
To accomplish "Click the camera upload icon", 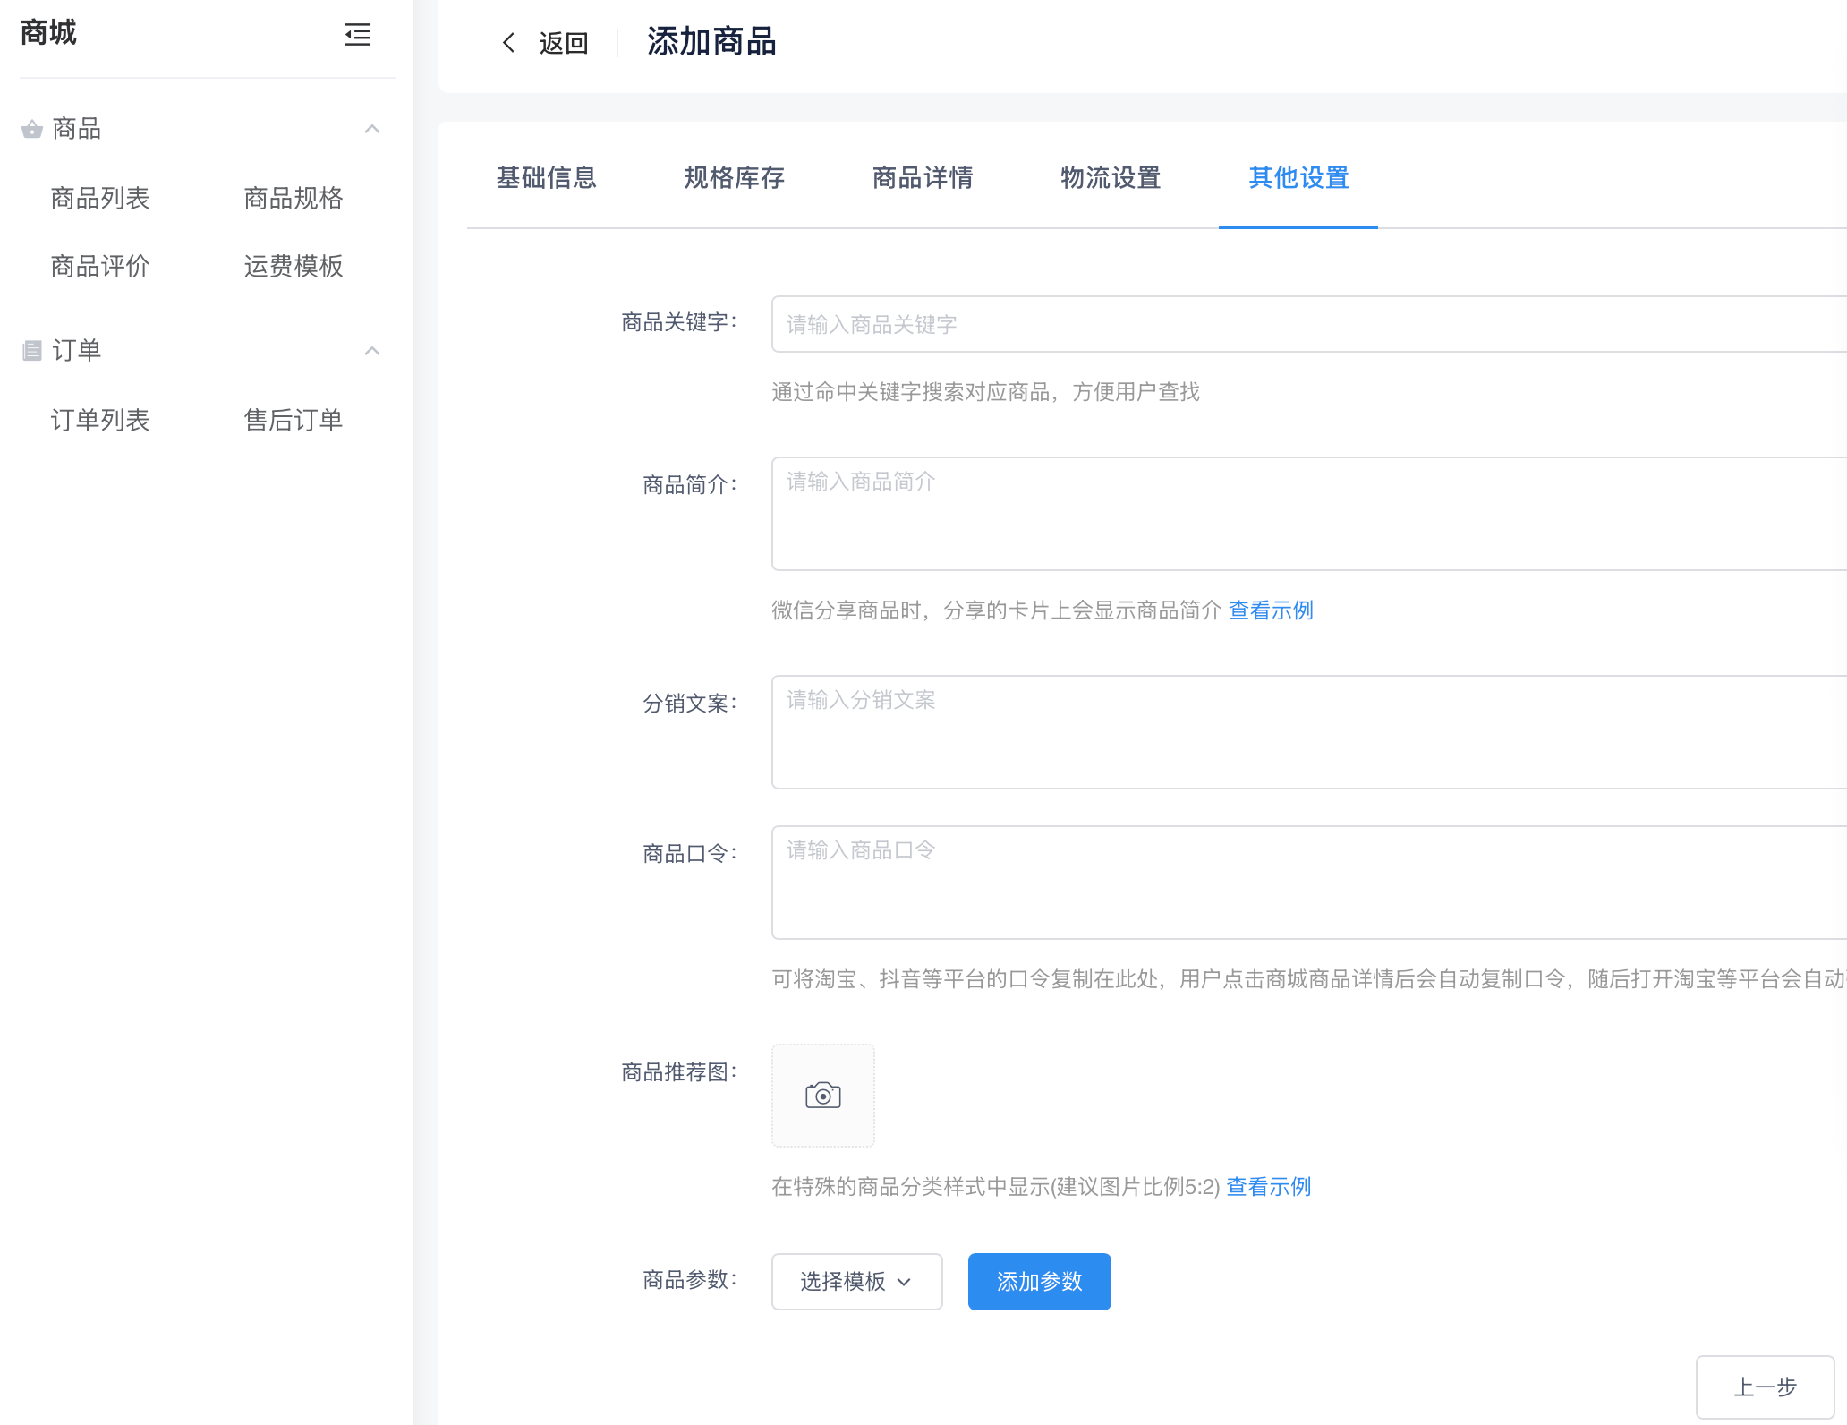I will pos(822,1095).
